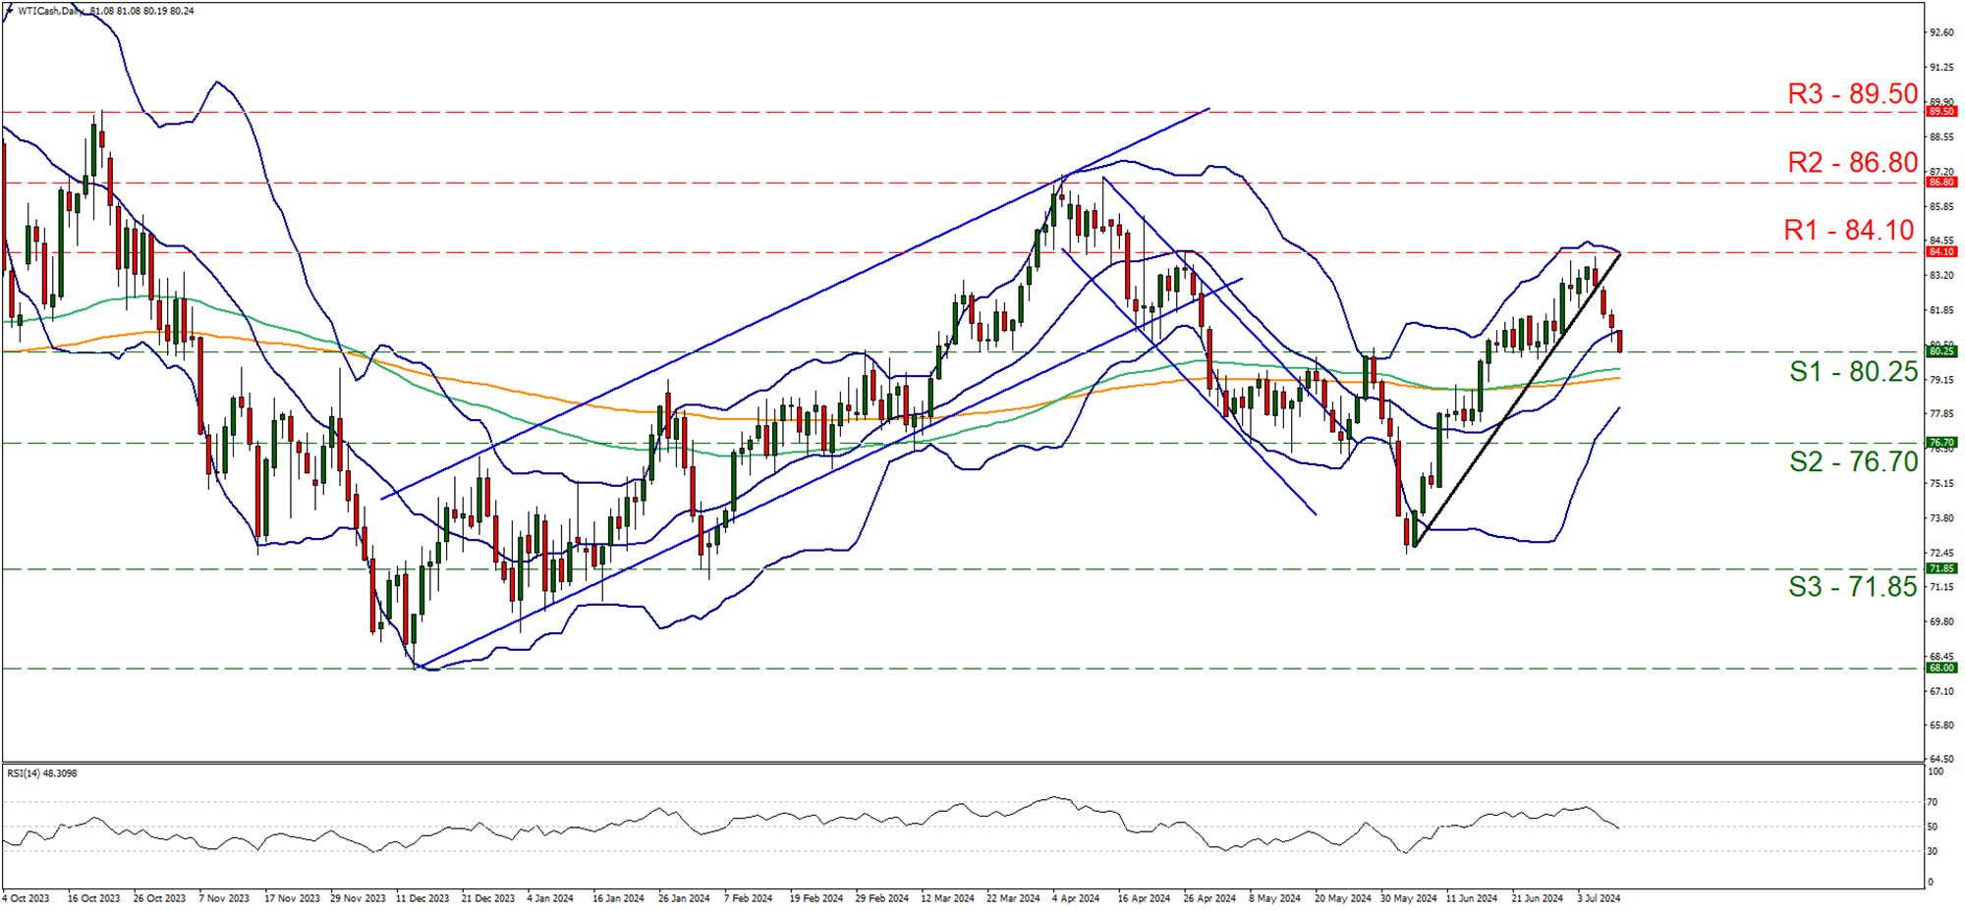
Task: Click the chart symbol flag icon beside WTICash
Action: point(11,12)
